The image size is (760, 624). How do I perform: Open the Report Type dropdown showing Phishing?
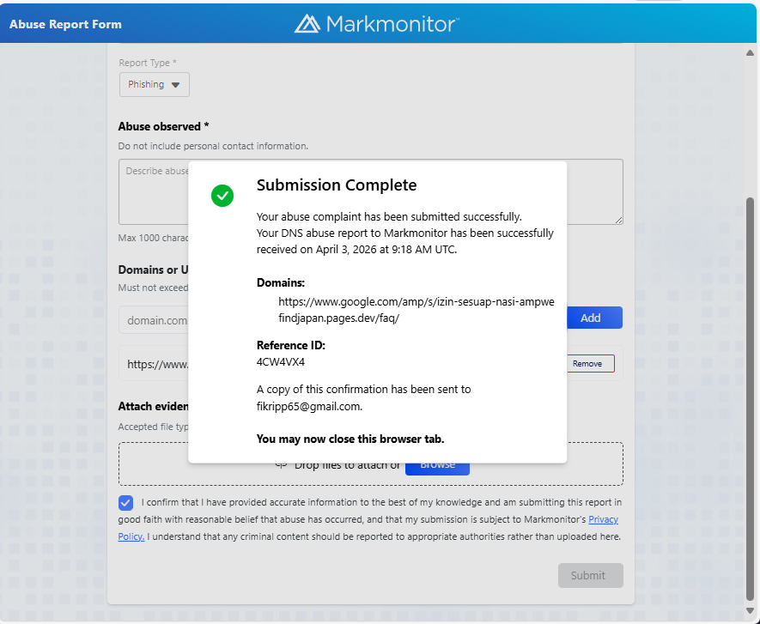click(154, 85)
